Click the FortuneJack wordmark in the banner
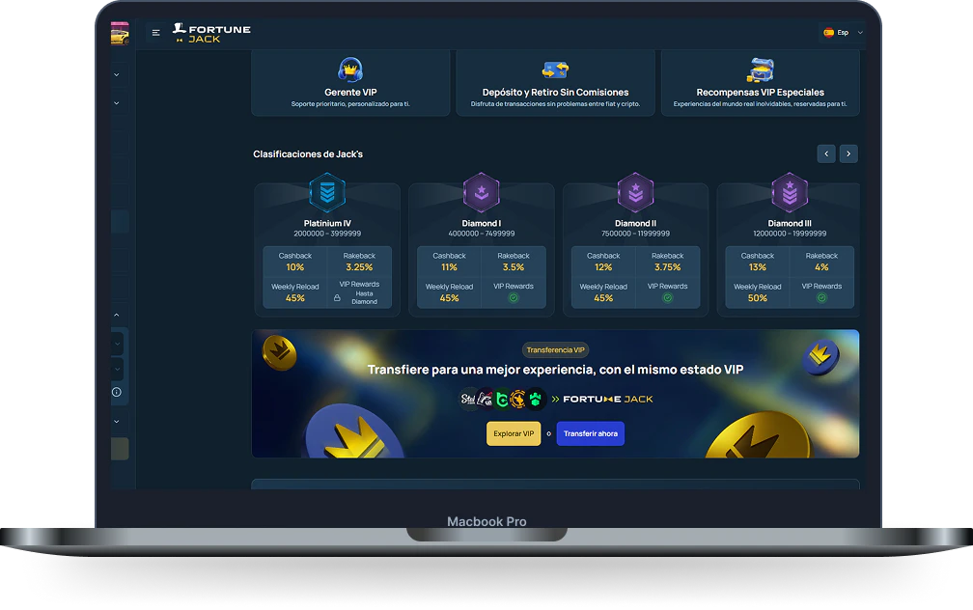This screenshot has height=610, width=973. click(x=607, y=399)
